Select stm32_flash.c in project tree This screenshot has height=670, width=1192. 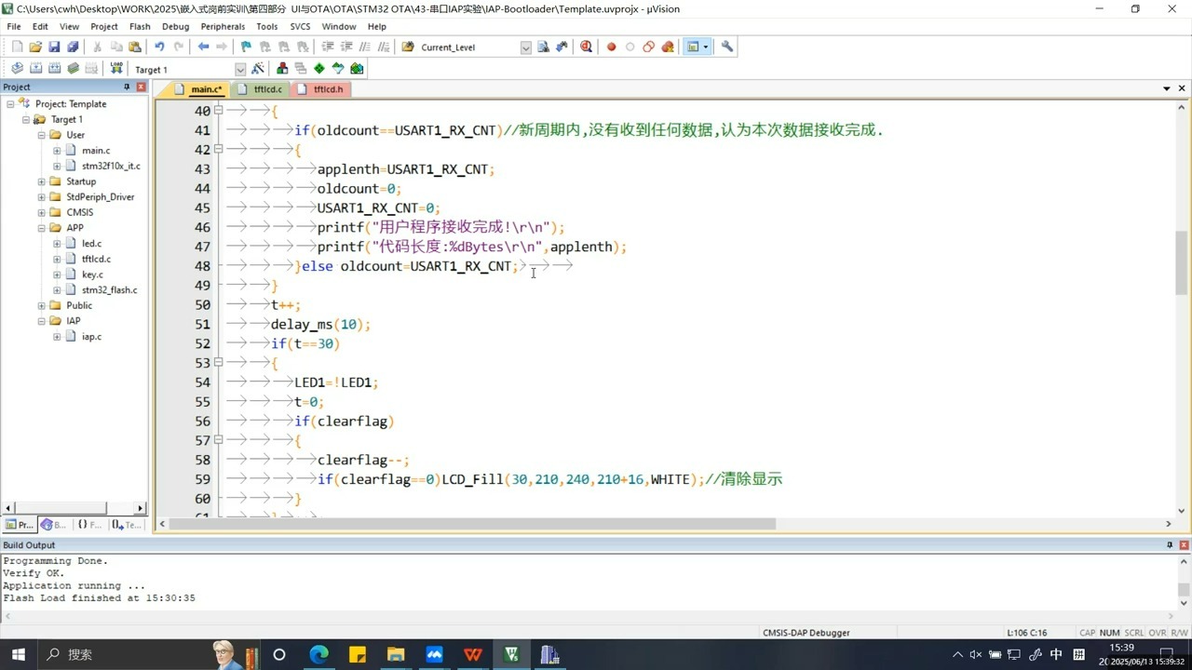109,290
